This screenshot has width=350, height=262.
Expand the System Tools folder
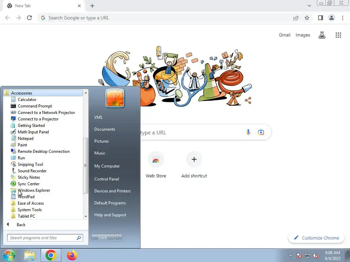(29, 210)
